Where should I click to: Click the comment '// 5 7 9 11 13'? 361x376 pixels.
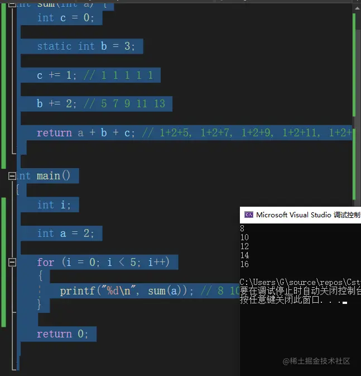pyautogui.click(x=124, y=104)
